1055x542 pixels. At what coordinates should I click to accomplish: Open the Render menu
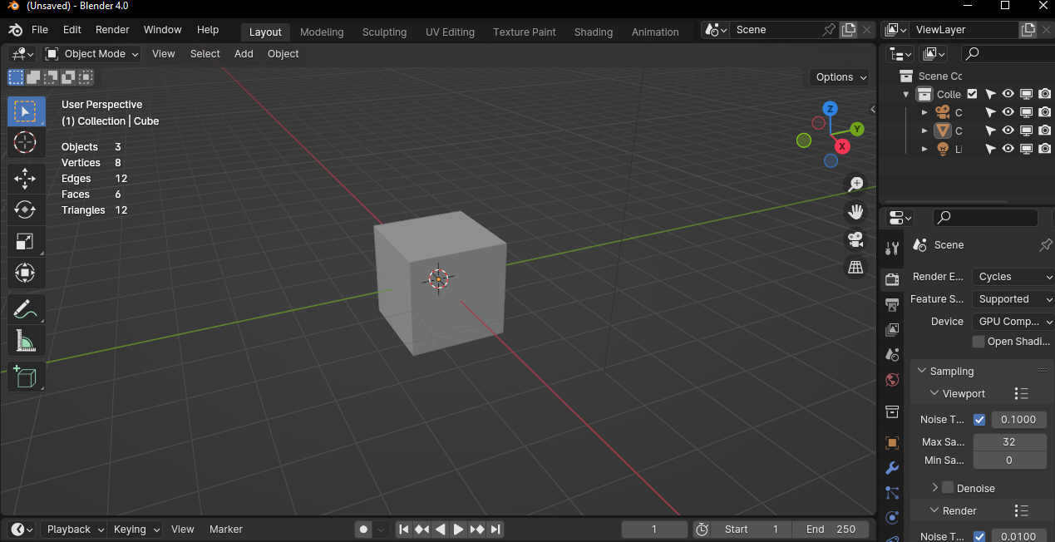112,30
